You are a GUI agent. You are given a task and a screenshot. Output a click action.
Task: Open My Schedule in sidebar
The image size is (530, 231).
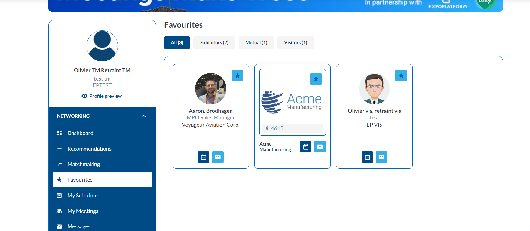[x=82, y=196]
